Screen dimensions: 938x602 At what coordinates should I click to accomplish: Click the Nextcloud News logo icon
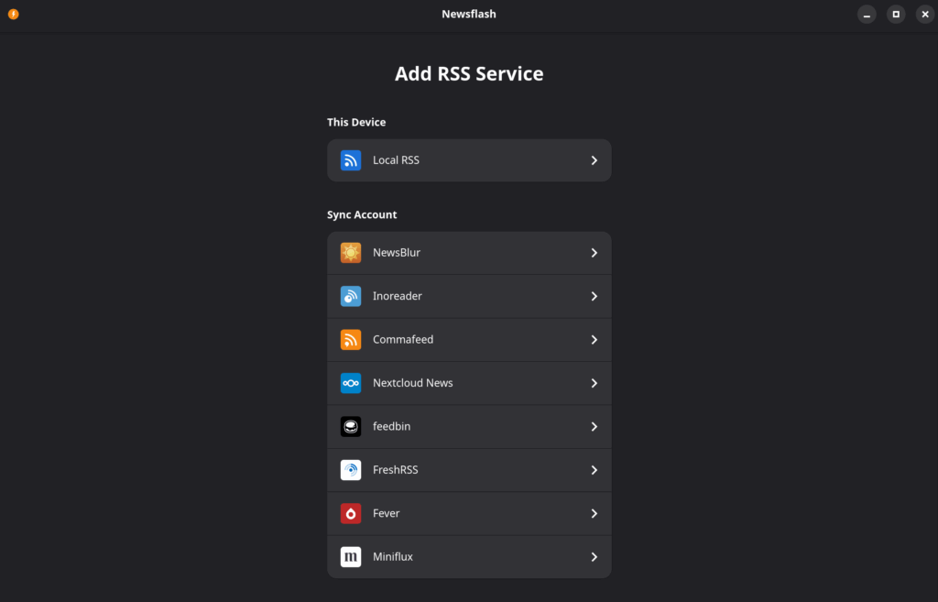tap(351, 383)
